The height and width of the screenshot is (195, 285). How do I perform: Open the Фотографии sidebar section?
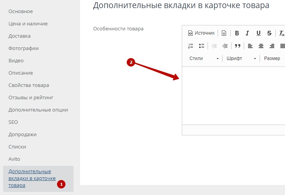[x=23, y=48]
